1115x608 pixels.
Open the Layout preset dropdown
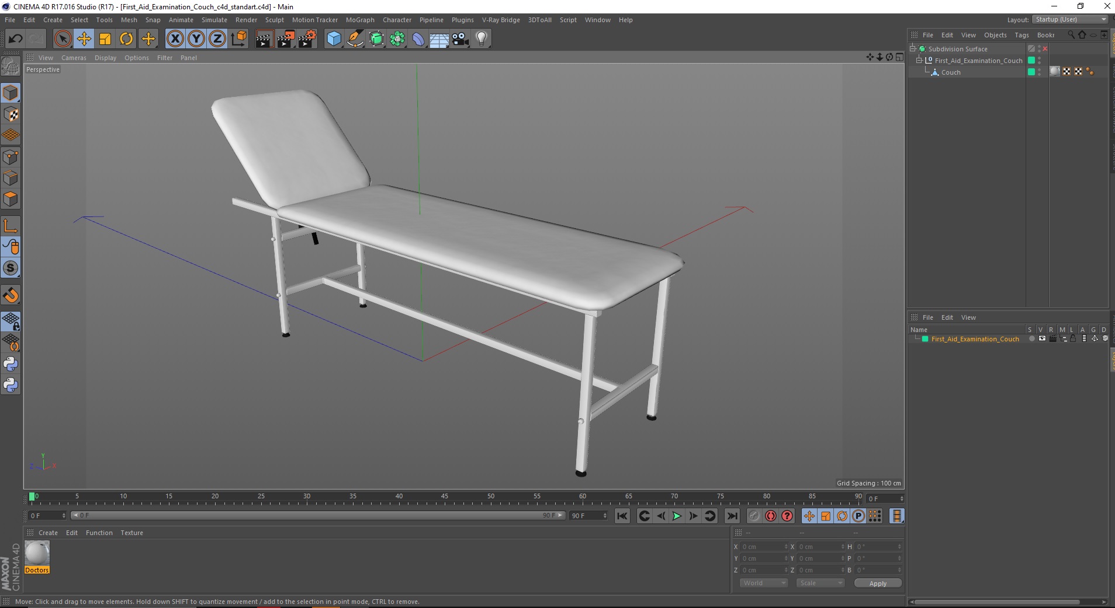(1070, 20)
